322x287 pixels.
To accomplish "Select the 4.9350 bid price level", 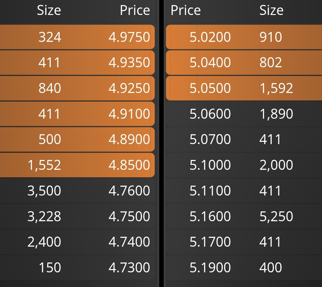I will 77,62.
